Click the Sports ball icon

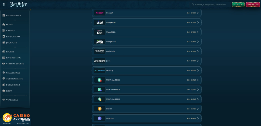click(x=4, y=52)
